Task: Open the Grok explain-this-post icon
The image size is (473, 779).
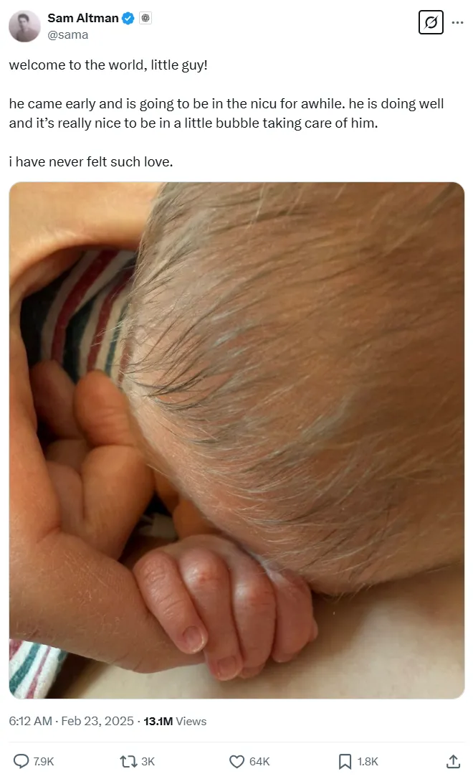Action: [x=430, y=22]
